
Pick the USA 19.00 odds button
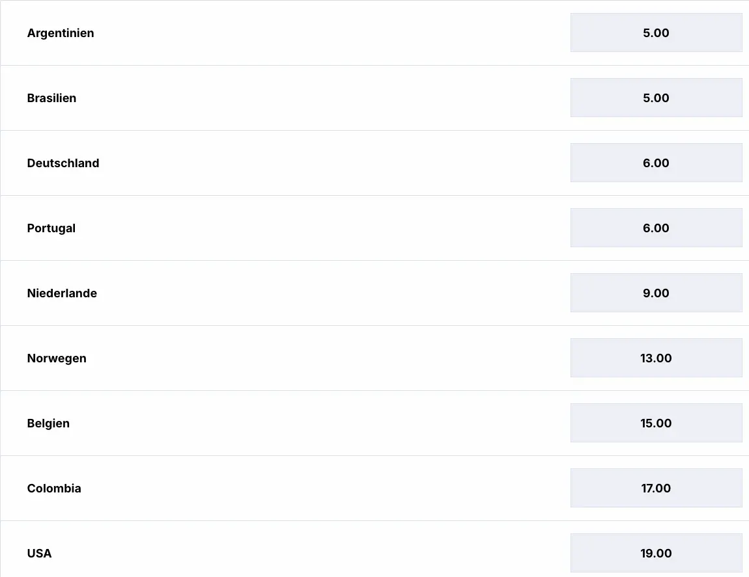click(x=656, y=553)
